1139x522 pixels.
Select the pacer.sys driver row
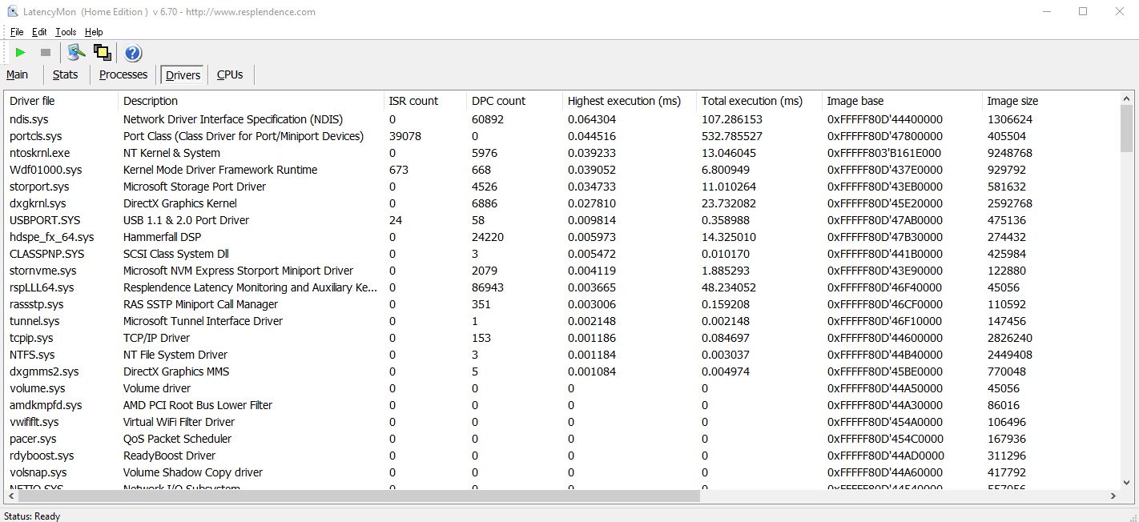pos(561,439)
